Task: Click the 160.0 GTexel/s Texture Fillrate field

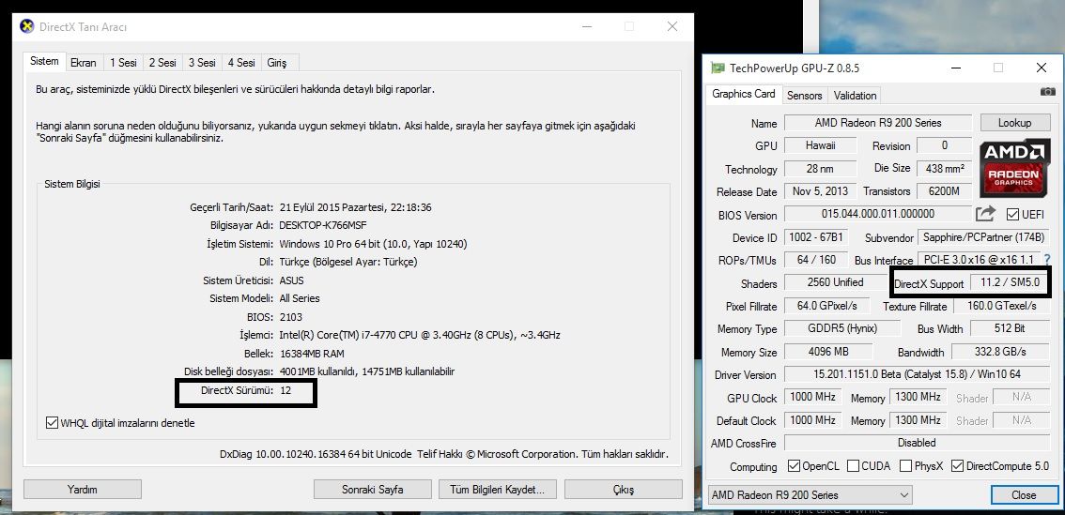Action: tap(1002, 305)
